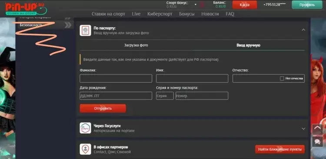Collapse the По паспорту section chevron
The height and width of the screenshot is (159, 326).
(303, 30)
